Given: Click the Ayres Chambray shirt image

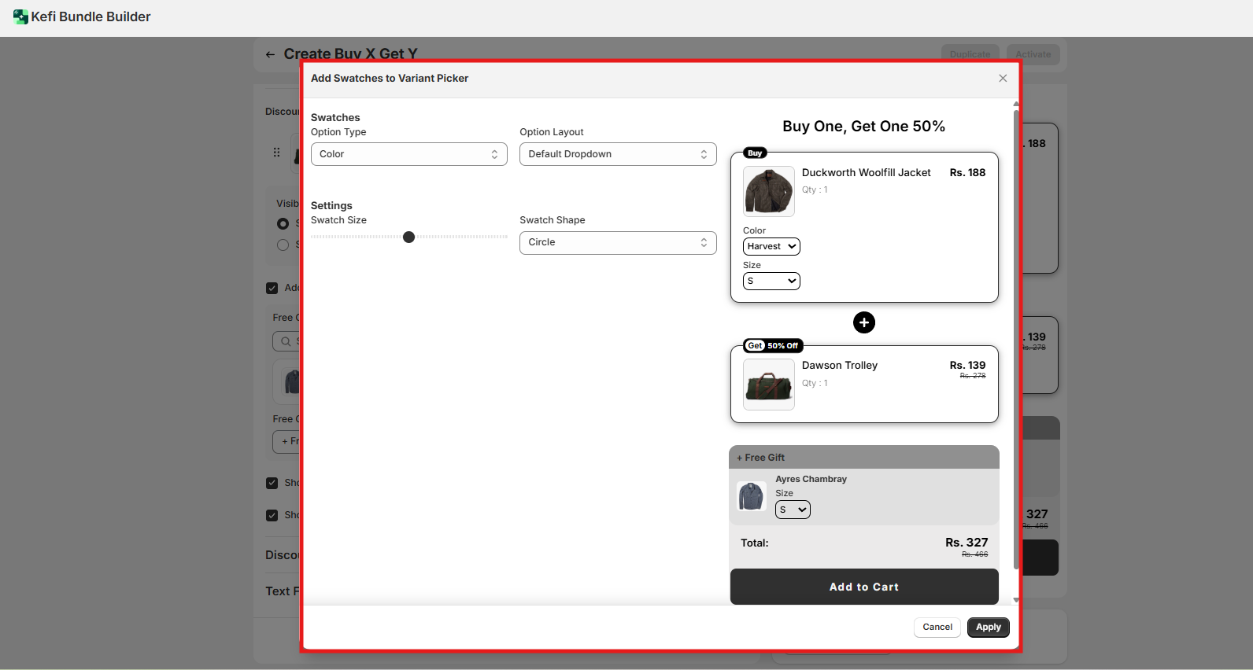Looking at the screenshot, I should [751, 496].
